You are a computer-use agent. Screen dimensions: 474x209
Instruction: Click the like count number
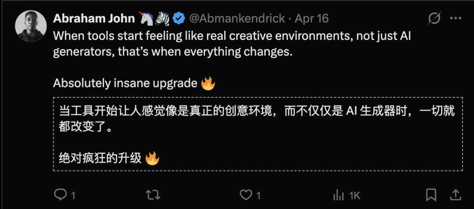click(x=259, y=195)
